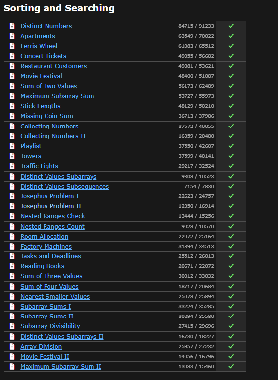This screenshot has width=278, height=380.
Task: Open the Reading Books problem
Action: [x=43, y=266]
